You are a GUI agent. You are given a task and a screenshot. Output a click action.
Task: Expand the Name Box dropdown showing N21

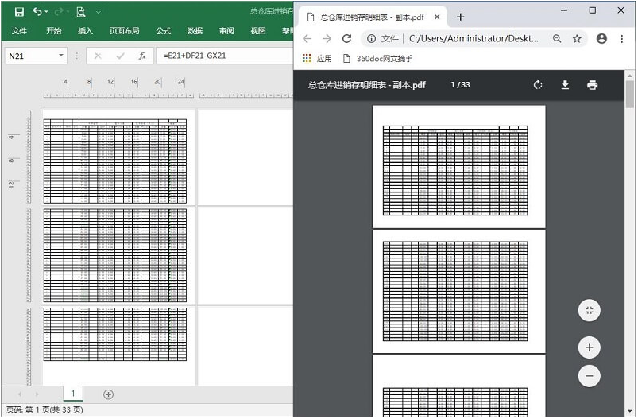pos(61,56)
